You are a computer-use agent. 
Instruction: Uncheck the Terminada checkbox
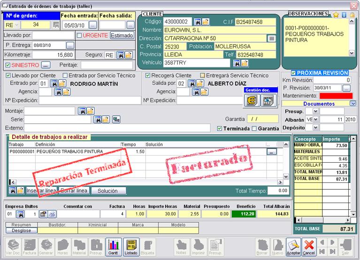(220, 128)
